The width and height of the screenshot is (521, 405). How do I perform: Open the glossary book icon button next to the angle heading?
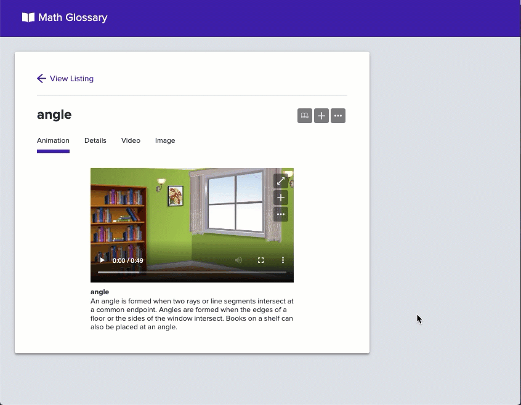point(305,116)
